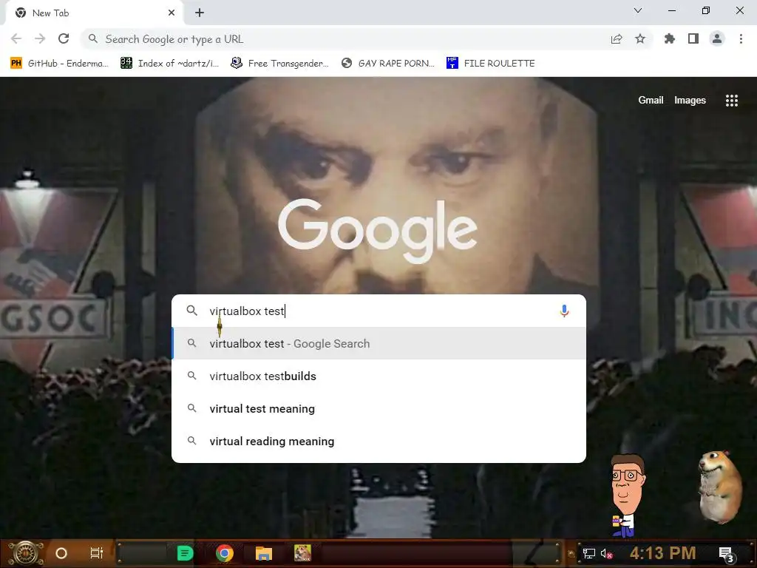Click the PH favicon on bookmarks bar
Image resolution: width=757 pixels, height=568 pixels.
pyautogui.click(x=16, y=64)
